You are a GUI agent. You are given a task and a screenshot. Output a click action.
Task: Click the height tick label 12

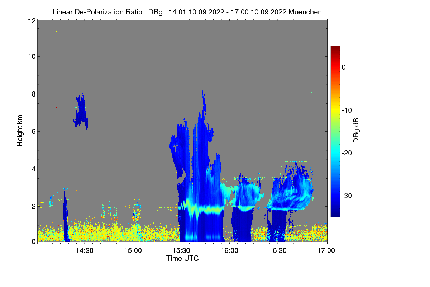pos(31,21)
